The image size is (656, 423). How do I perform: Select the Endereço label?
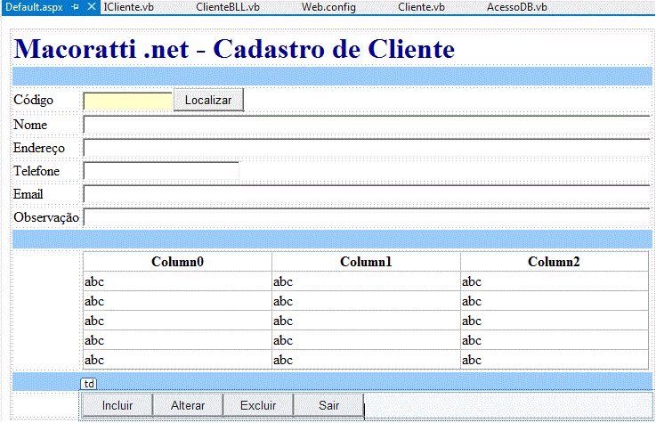tap(39, 148)
